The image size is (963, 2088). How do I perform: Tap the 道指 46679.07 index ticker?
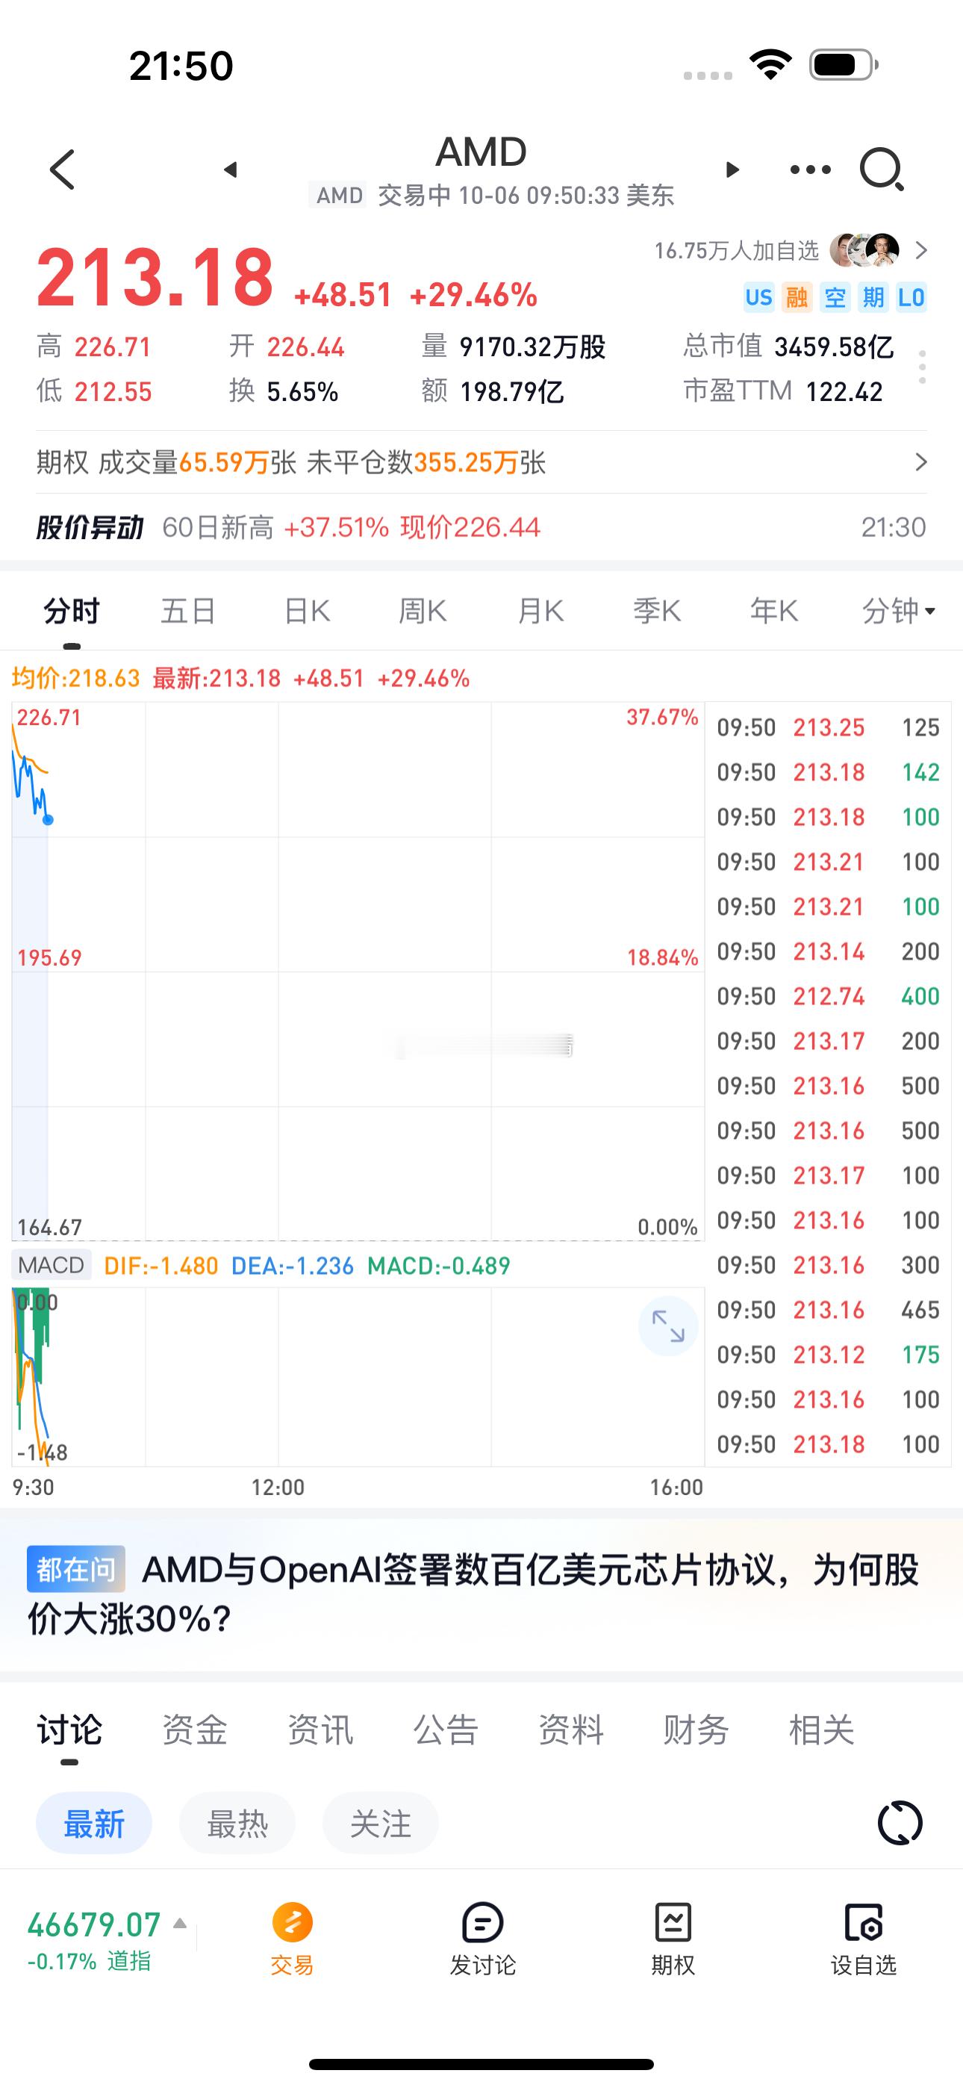coord(94,1939)
